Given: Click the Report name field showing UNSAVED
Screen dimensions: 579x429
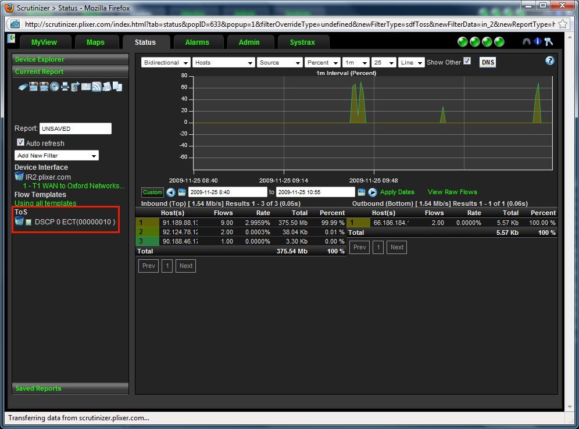Looking at the screenshot, I should pos(76,128).
